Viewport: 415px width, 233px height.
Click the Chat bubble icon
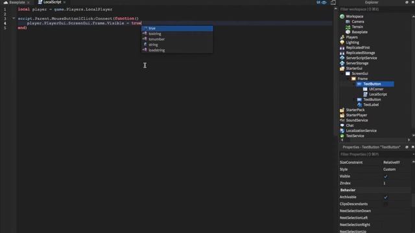click(342, 126)
